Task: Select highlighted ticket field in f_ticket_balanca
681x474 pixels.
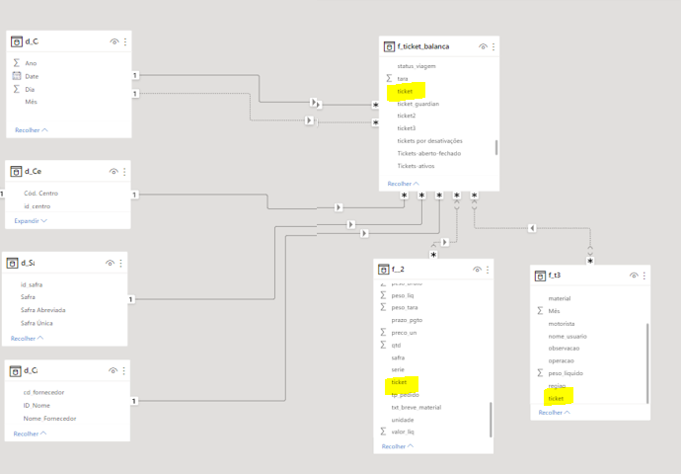Action: [405, 91]
